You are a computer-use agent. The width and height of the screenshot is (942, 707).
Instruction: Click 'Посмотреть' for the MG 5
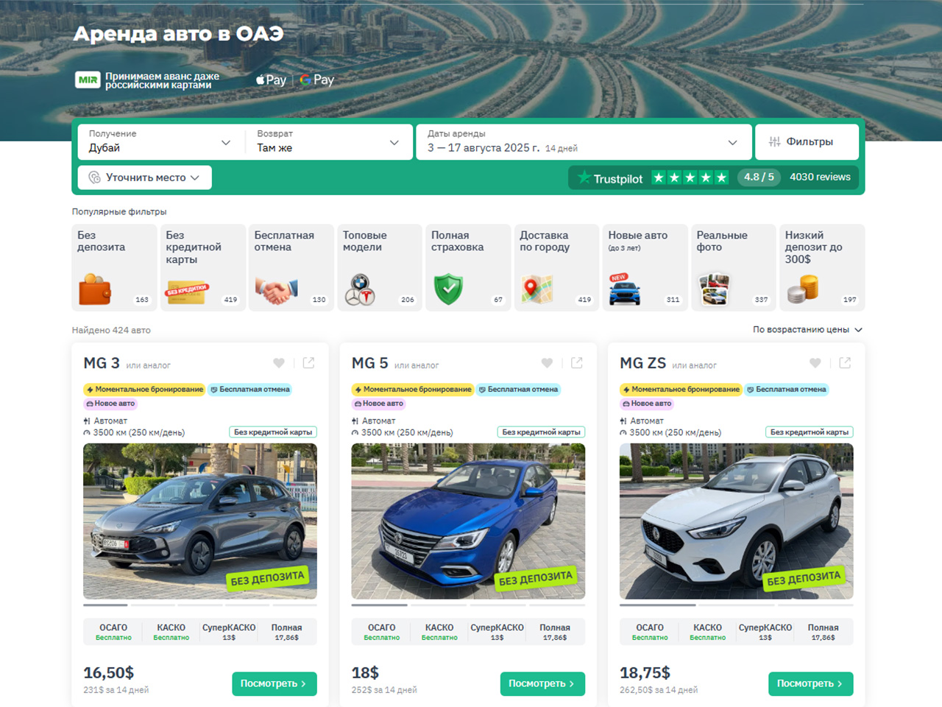click(542, 683)
